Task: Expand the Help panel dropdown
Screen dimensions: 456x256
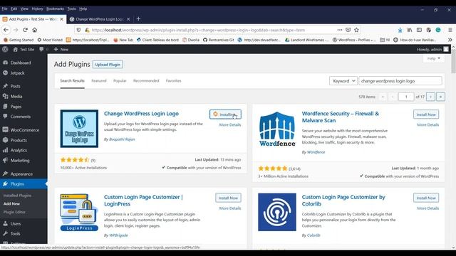Action: pos(434,58)
